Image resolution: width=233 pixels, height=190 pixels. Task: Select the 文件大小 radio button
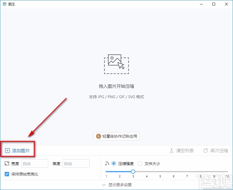(140, 163)
